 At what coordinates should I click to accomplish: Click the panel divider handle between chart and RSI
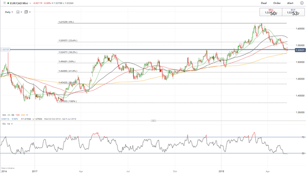point(153,121)
